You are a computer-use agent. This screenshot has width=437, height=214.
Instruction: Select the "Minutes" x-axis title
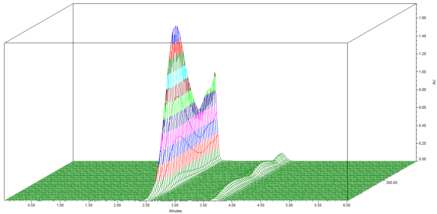pyautogui.click(x=175, y=211)
